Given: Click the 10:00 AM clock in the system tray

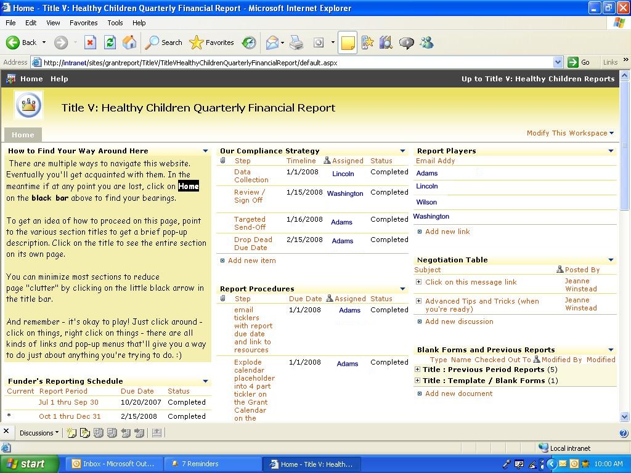Looking at the screenshot, I should (608, 464).
